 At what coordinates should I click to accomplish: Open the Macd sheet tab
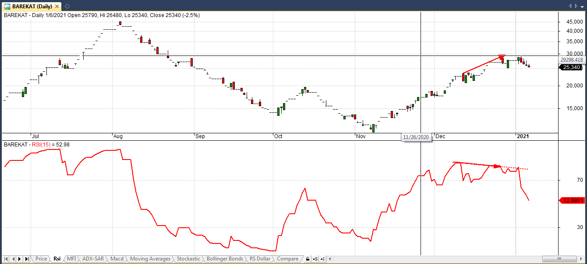(117, 259)
